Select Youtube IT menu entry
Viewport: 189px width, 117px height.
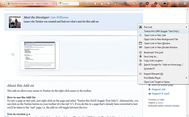[x=163, y=69]
